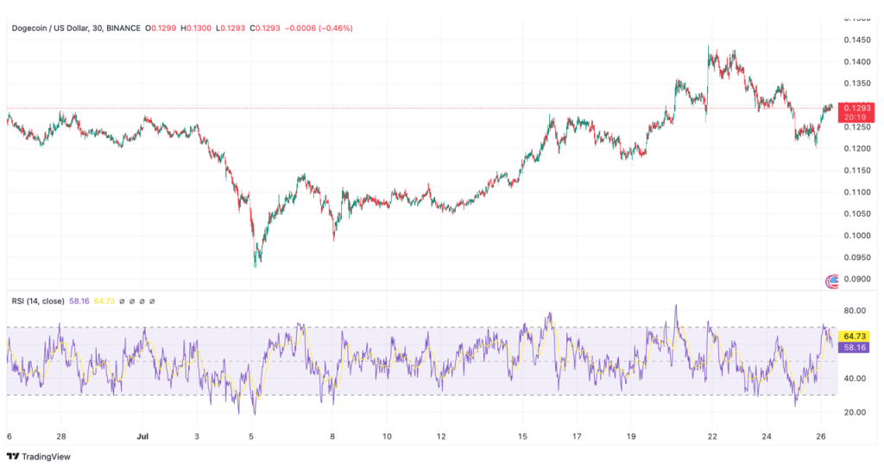The width and height of the screenshot is (884, 468).
Task: Select the Dogecoin / US Dollar chart title
Action: [76, 28]
